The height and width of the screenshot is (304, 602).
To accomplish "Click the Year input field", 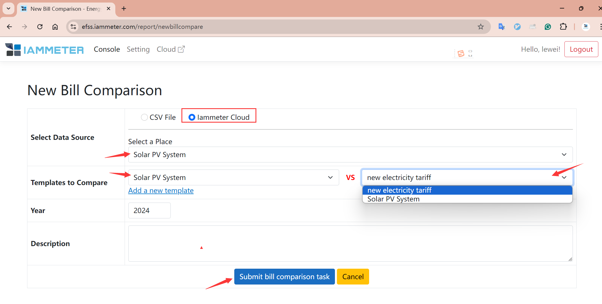I will (x=150, y=210).
